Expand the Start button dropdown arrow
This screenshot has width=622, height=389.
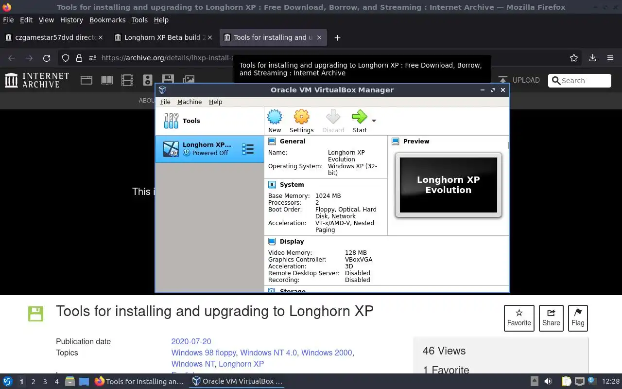pyautogui.click(x=374, y=121)
